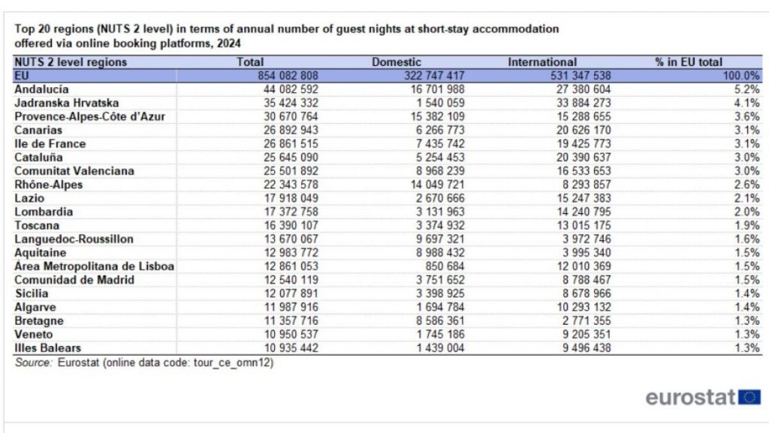Click the Languedoc-Roussillon region name
Image resolution: width=769 pixels, height=433 pixels.
74,239
